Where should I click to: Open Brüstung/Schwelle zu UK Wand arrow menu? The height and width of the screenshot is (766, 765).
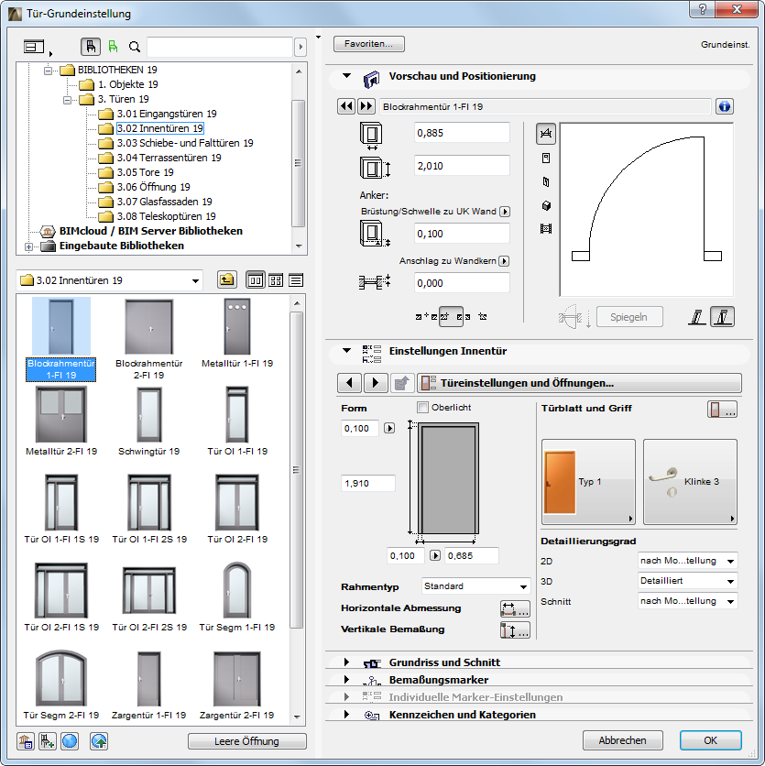point(505,212)
